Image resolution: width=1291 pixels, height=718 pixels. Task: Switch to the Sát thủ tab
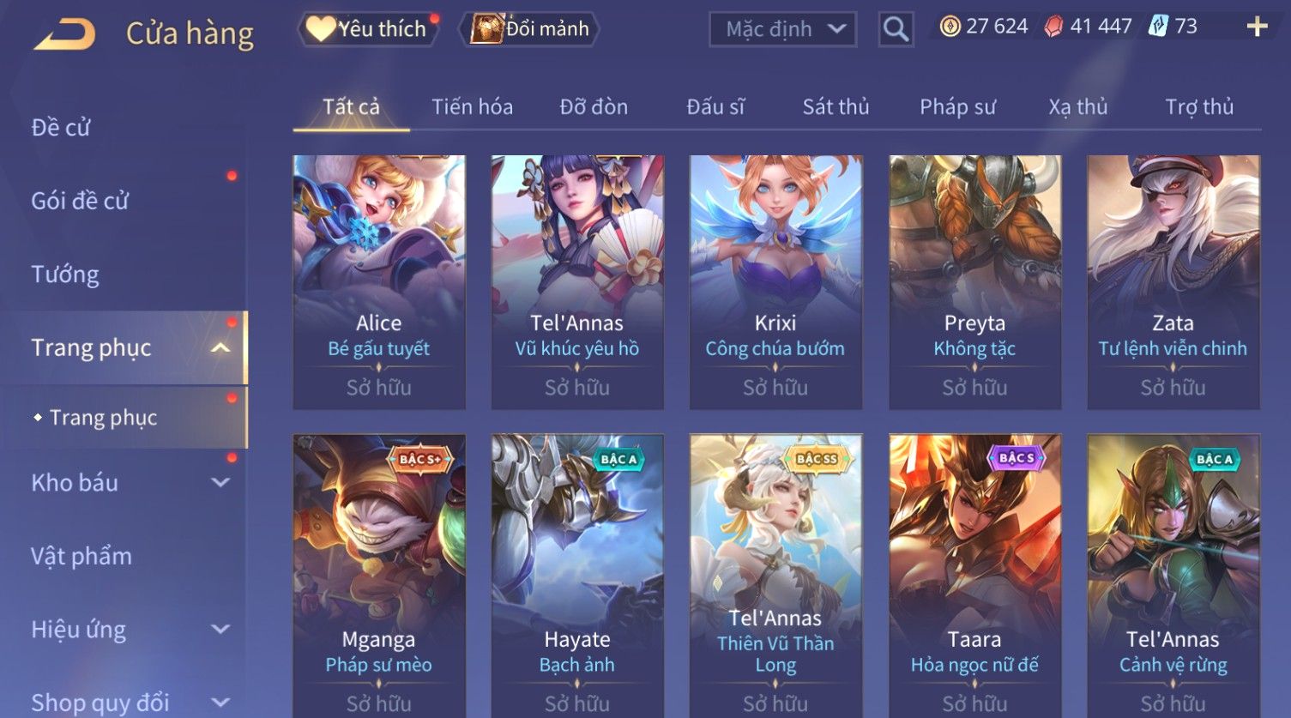pyautogui.click(x=836, y=107)
